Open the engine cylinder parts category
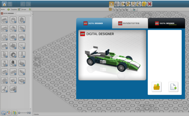189x116 pixels. pyautogui.click(x=22, y=63)
